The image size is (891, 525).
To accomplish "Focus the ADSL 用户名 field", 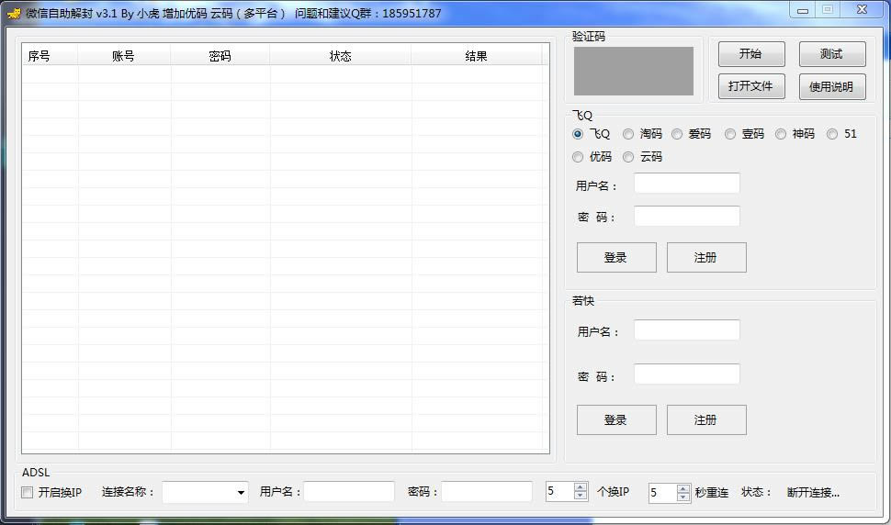I will tap(349, 492).
